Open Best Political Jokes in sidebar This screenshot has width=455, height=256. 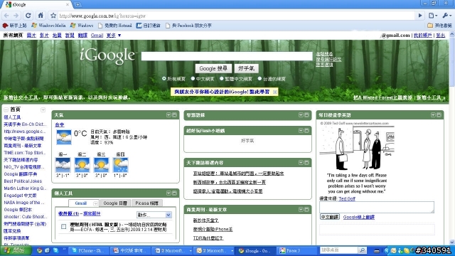click(23, 181)
